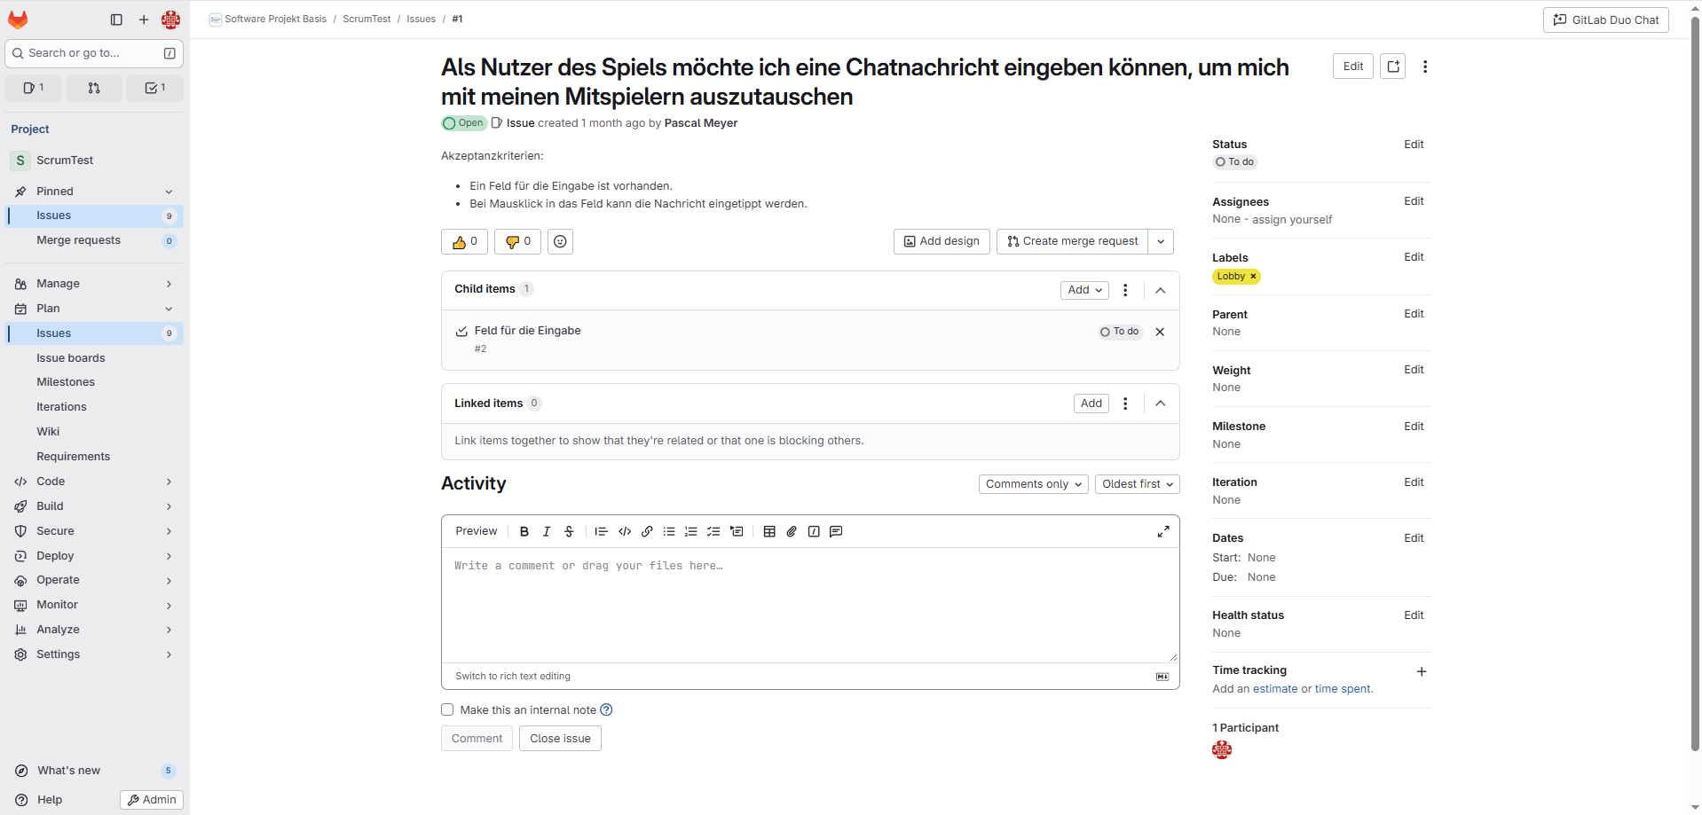Open the emoji reaction picker

tap(560, 242)
